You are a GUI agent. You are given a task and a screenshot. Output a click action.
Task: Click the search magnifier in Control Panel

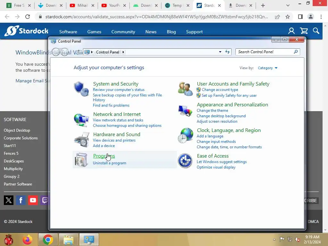pos(296,52)
